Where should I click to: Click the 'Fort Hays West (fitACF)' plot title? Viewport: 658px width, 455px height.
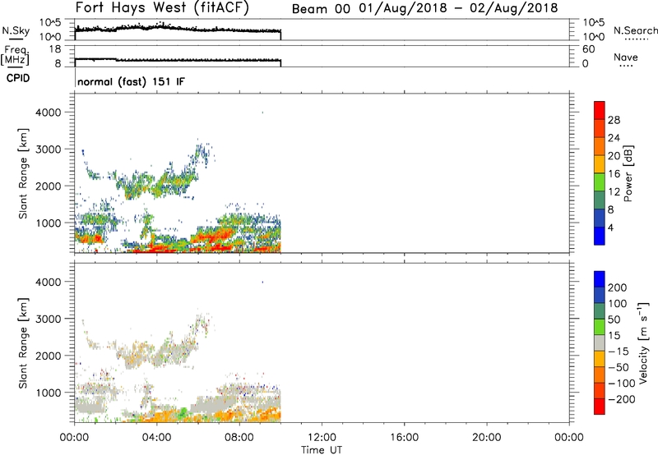coord(161,8)
